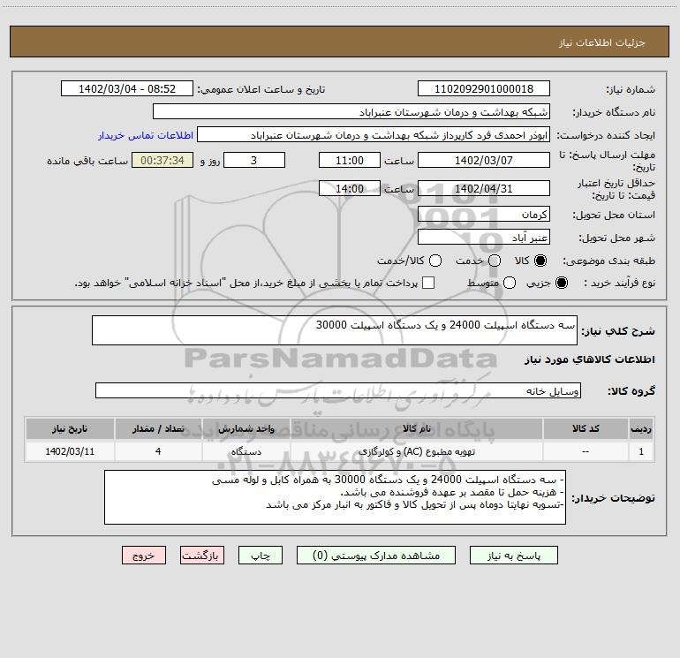Open اطلاعات تماس خریدار link
This screenshot has width=680, height=658.
pyautogui.click(x=146, y=135)
